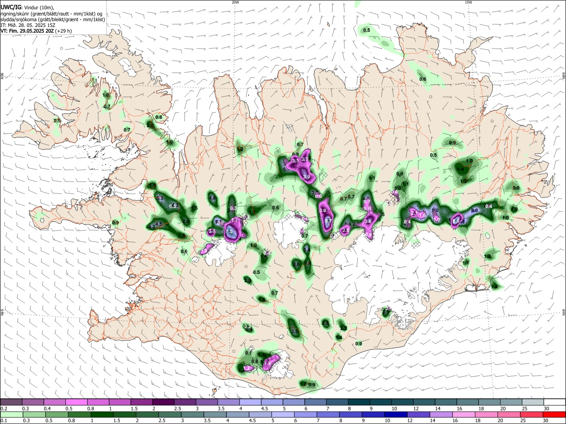Image resolution: width=566 pixels, height=424 pixels.
Task: Click the 4.2 rain value
Action: coord(153,227)
